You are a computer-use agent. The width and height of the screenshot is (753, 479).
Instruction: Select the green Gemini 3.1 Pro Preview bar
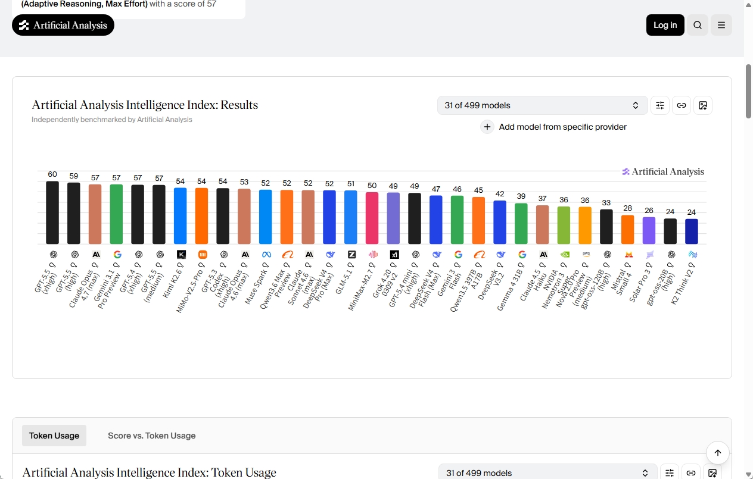click(x=116, y=214)
